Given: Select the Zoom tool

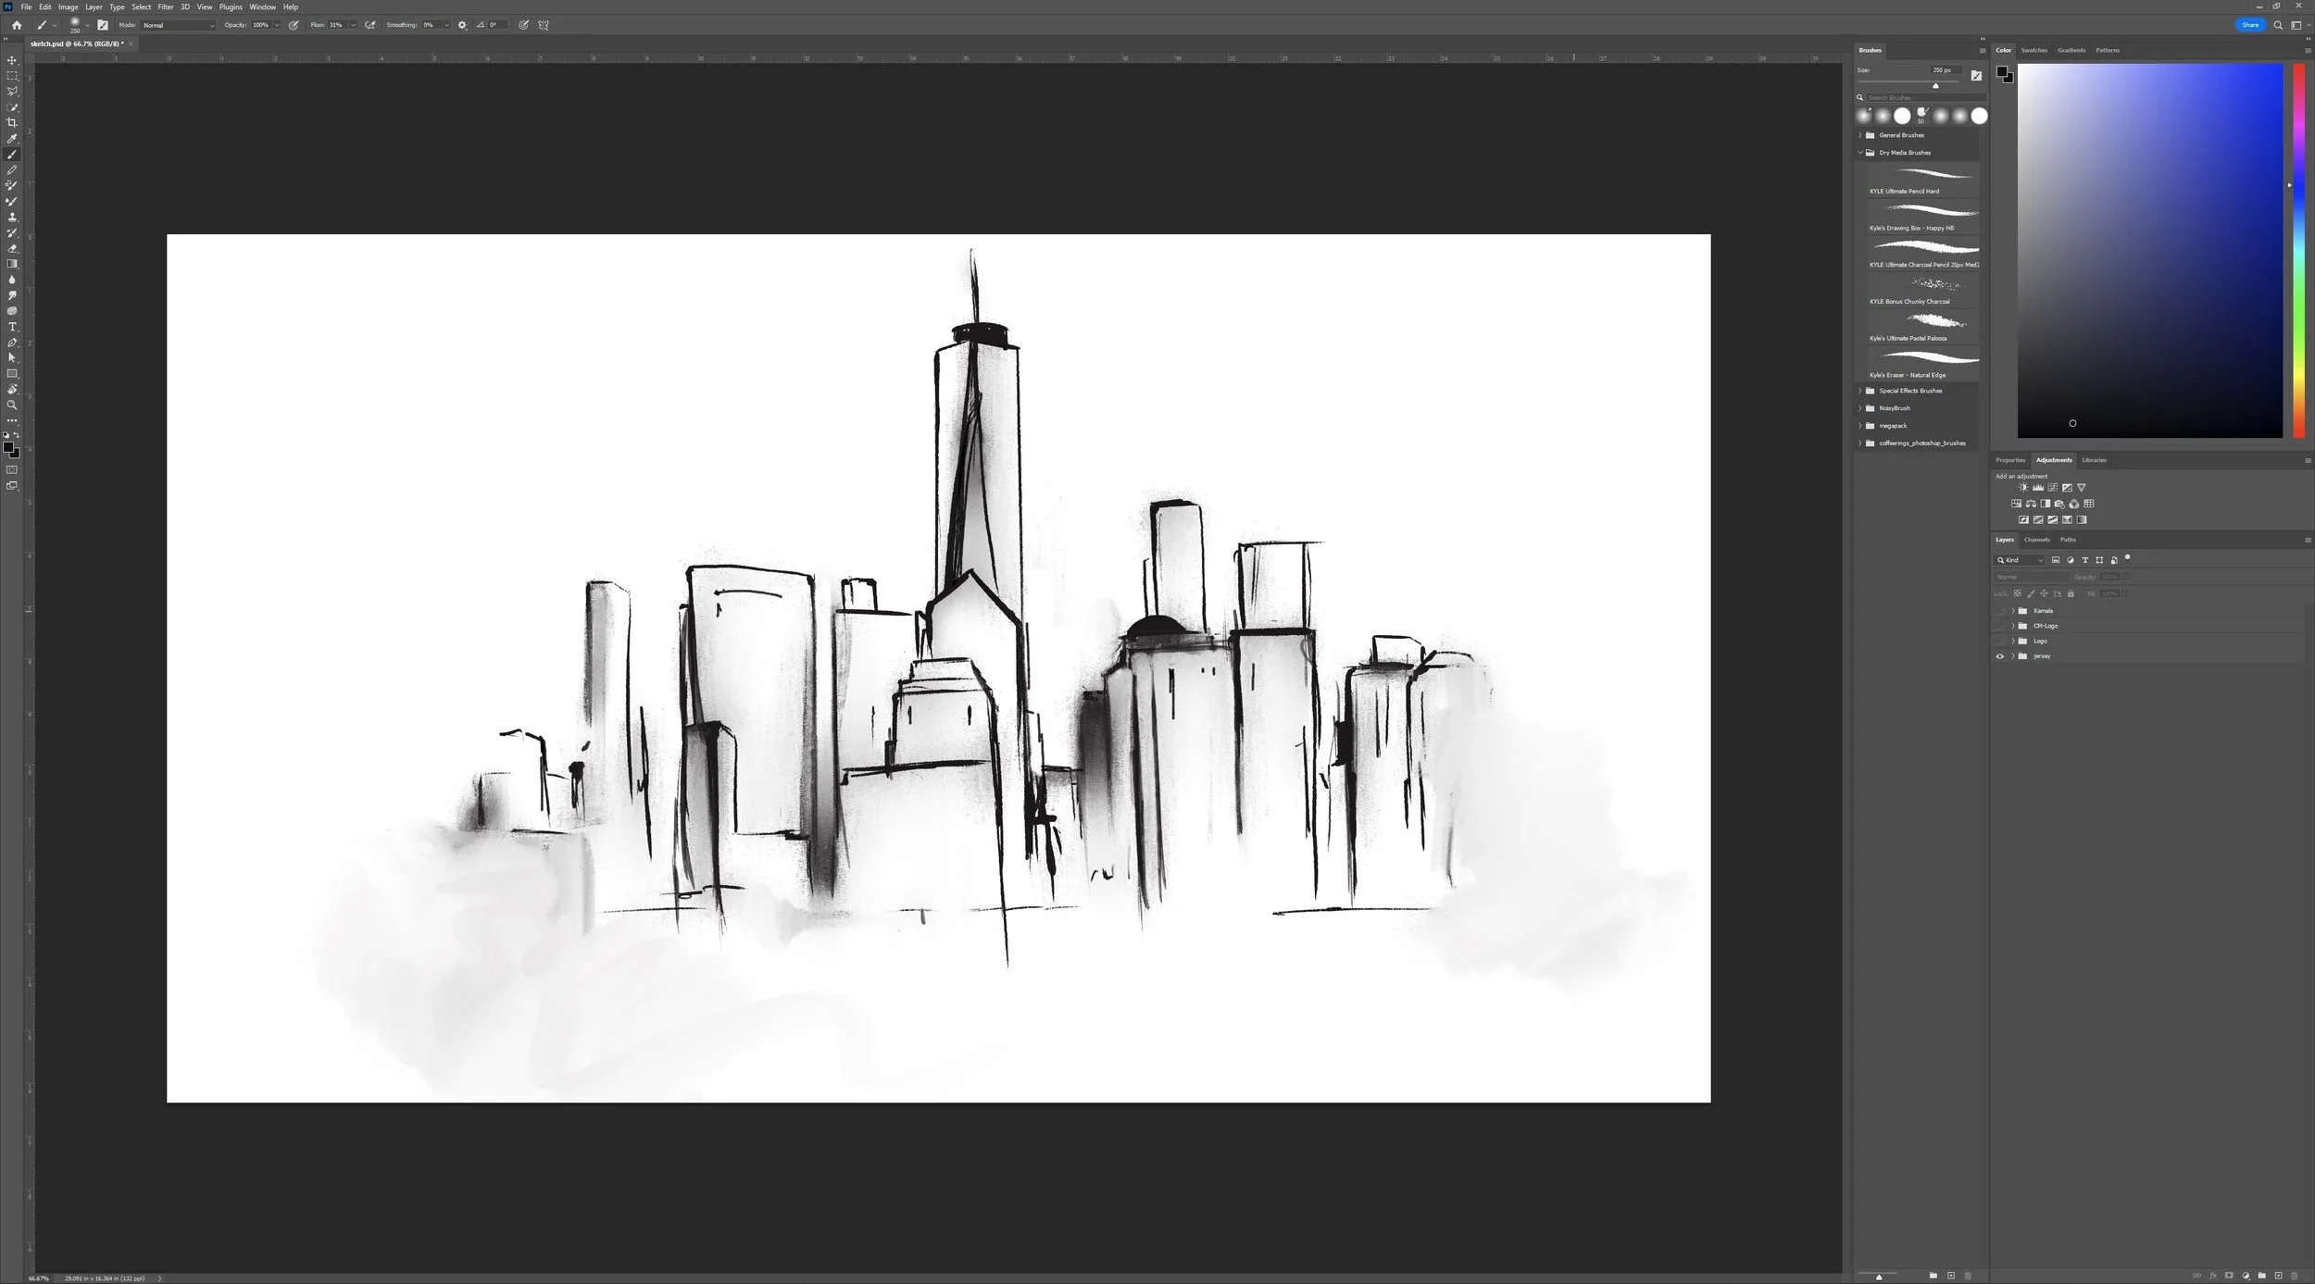Looking at the screenshot, I should pyautogui.click(x=12, y=405).
